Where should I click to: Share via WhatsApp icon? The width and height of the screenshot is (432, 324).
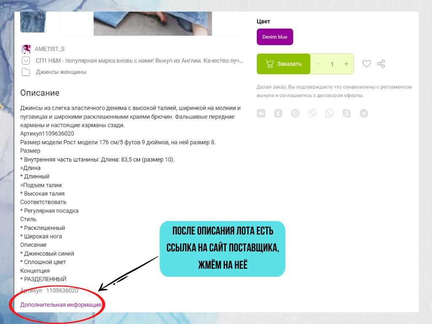pyautogui.click(x=329, y=113)
